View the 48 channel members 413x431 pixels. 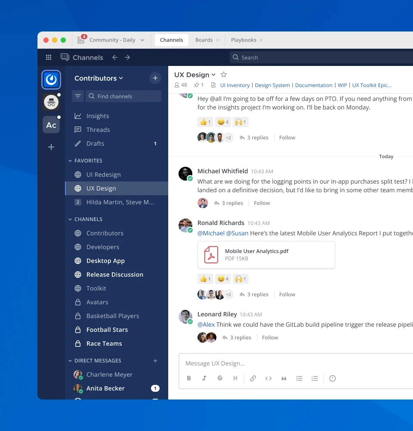[181, 85]
